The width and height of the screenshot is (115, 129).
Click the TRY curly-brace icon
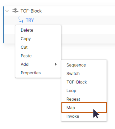21,20
